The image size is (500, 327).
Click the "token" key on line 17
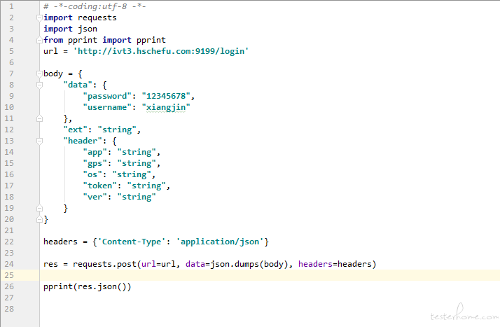click(100, 186)
